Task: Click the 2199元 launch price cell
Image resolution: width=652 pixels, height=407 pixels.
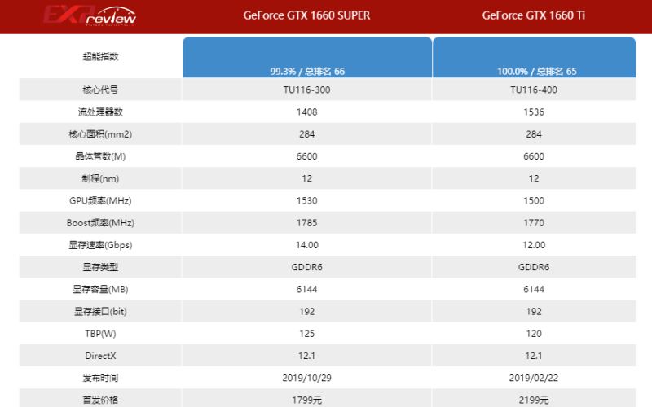Action: pyautogui.click(x=534, y=399)
